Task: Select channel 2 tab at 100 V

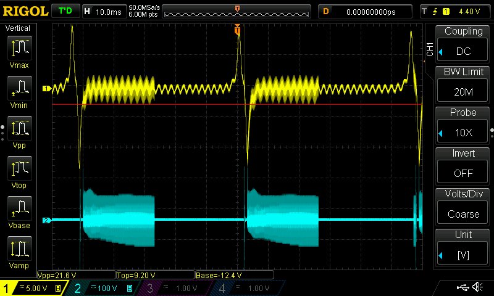Action: tap(103, 288)
